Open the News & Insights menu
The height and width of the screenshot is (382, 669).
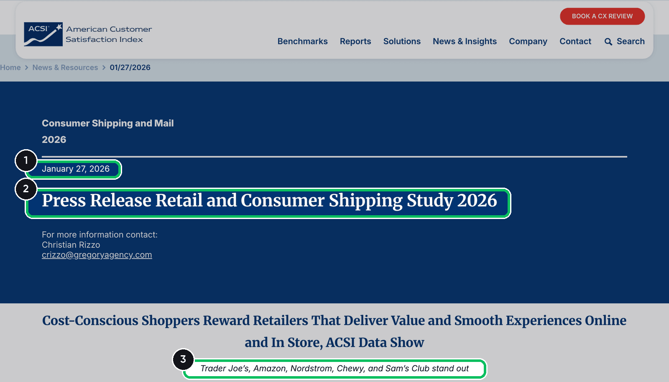(465, 41)
